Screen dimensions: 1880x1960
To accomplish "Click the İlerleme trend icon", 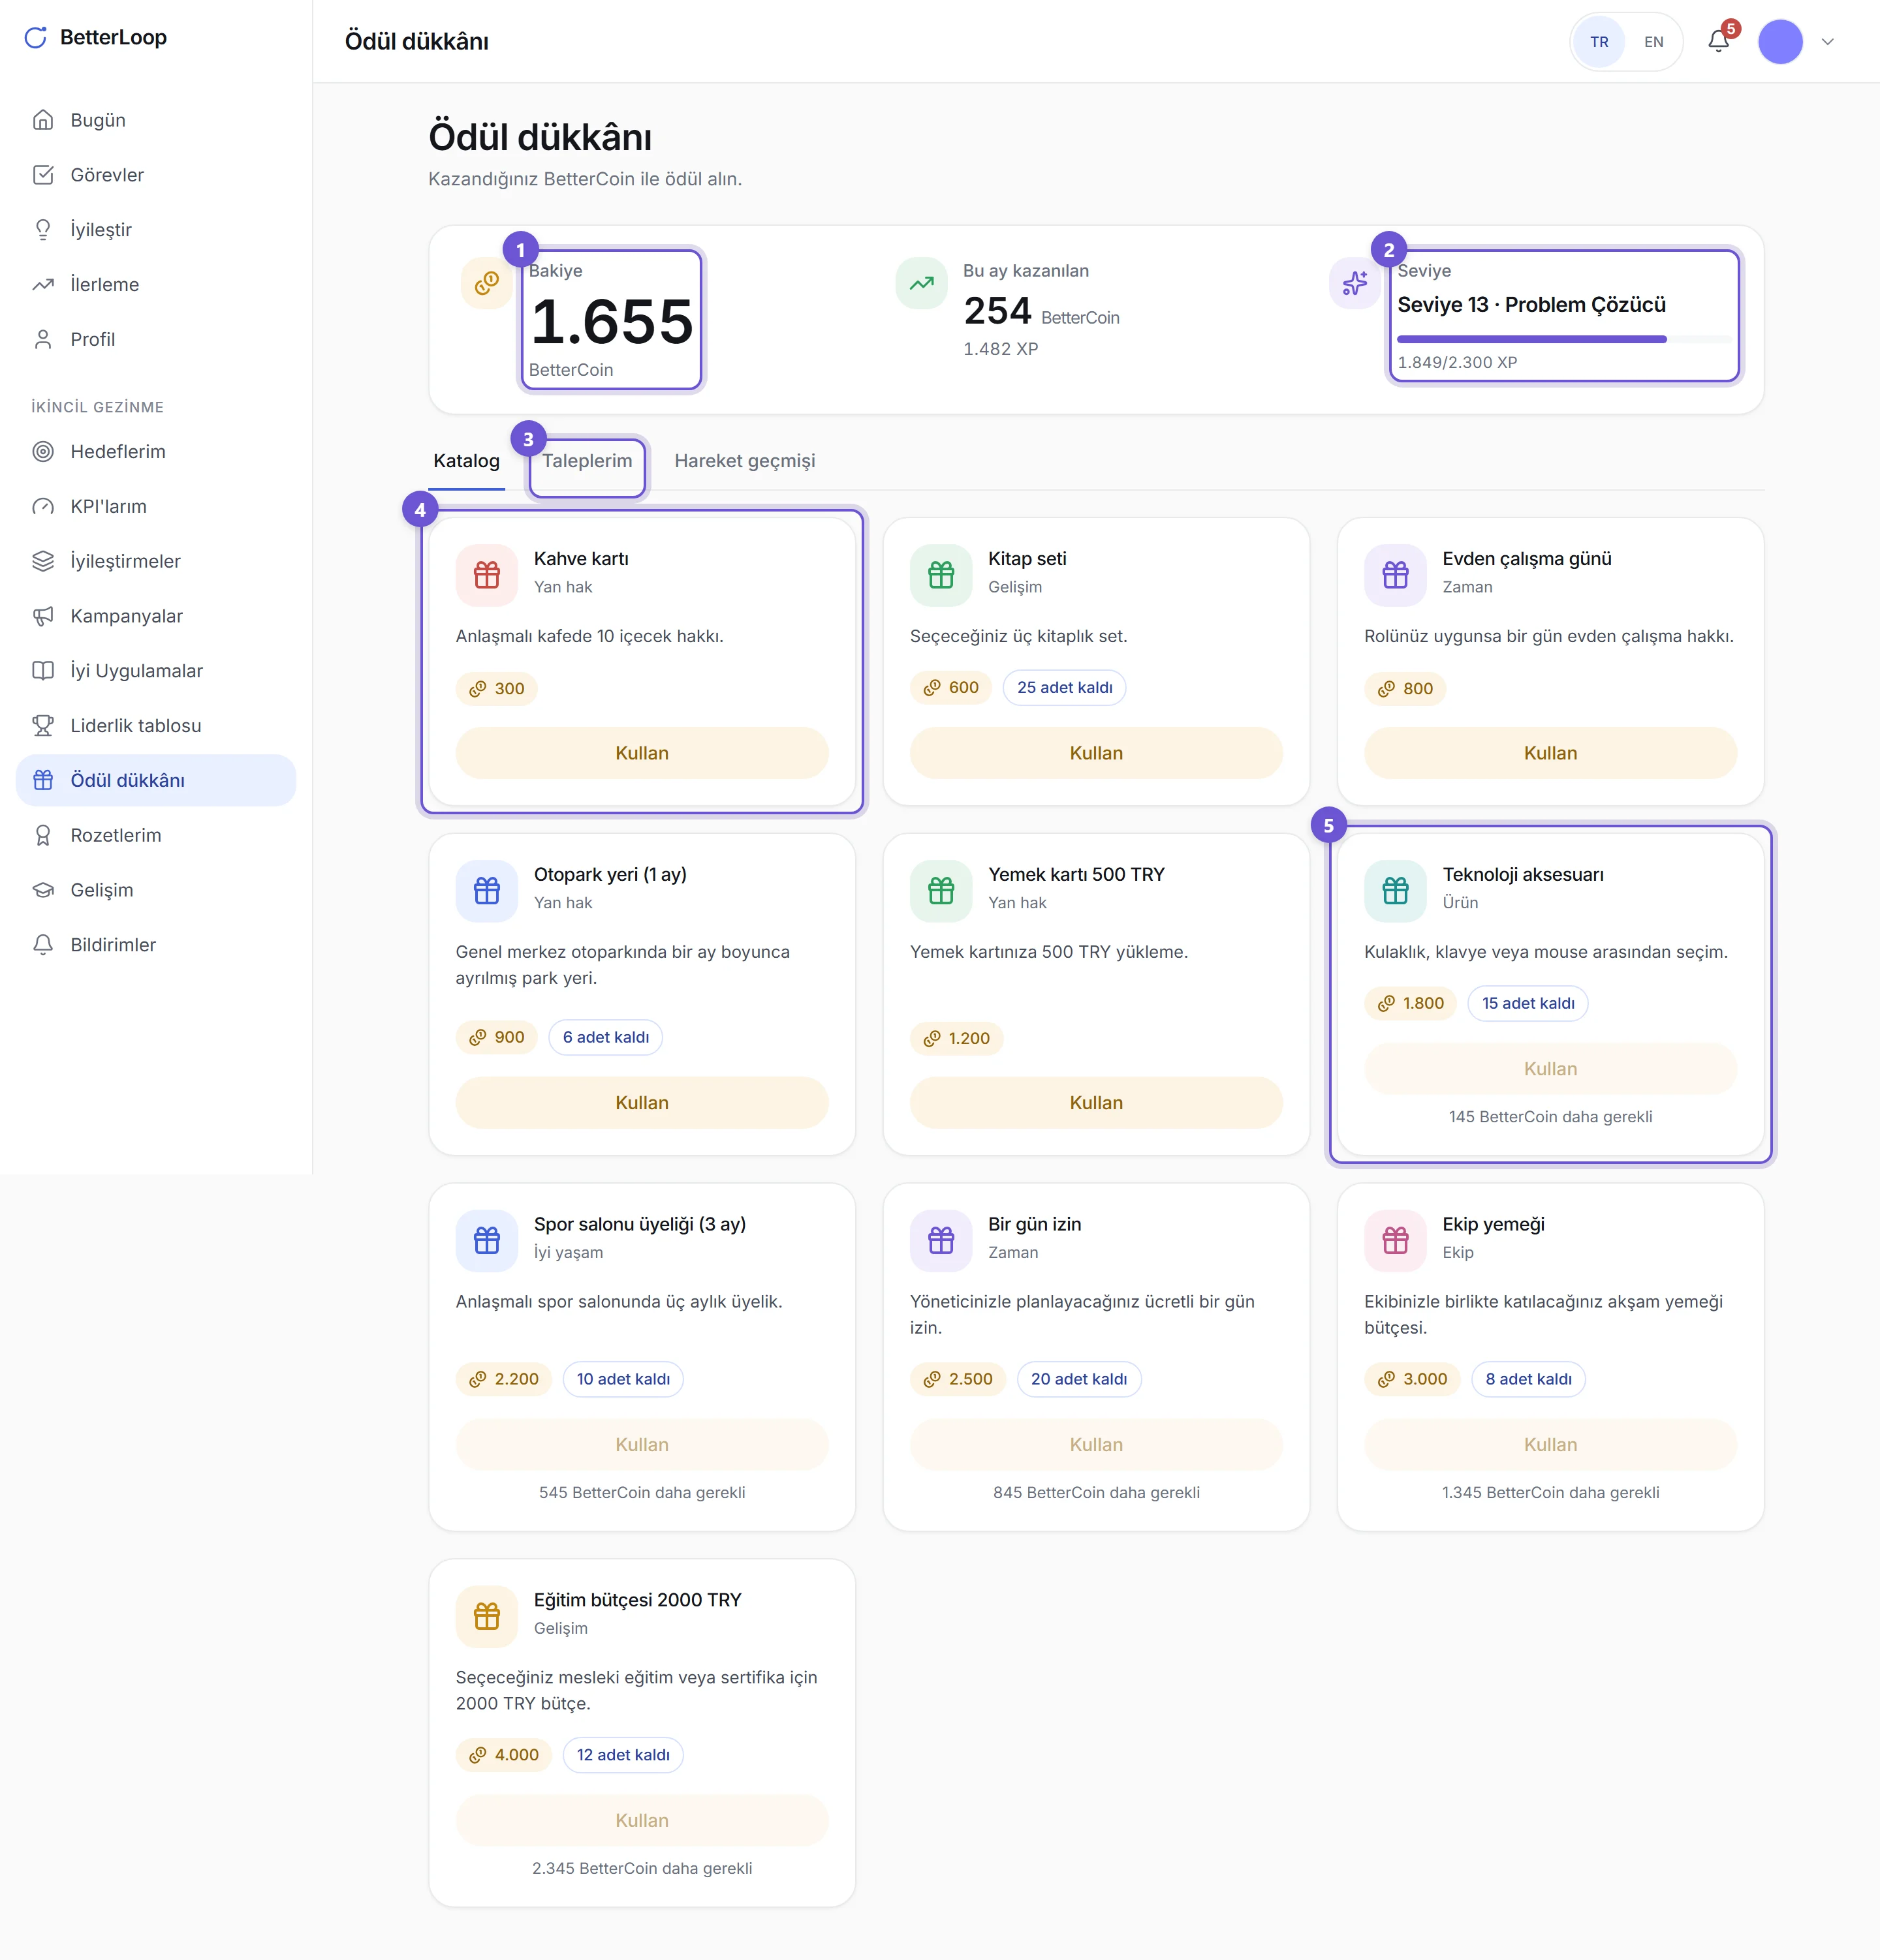I will 43,285.
